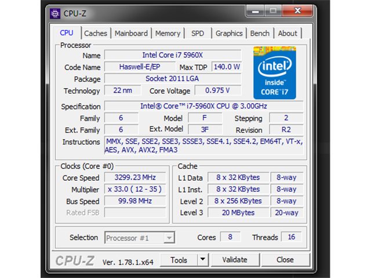The width and height of the screenshot is (371, 278).
Task: View the About tab
Action: (288, 34)
